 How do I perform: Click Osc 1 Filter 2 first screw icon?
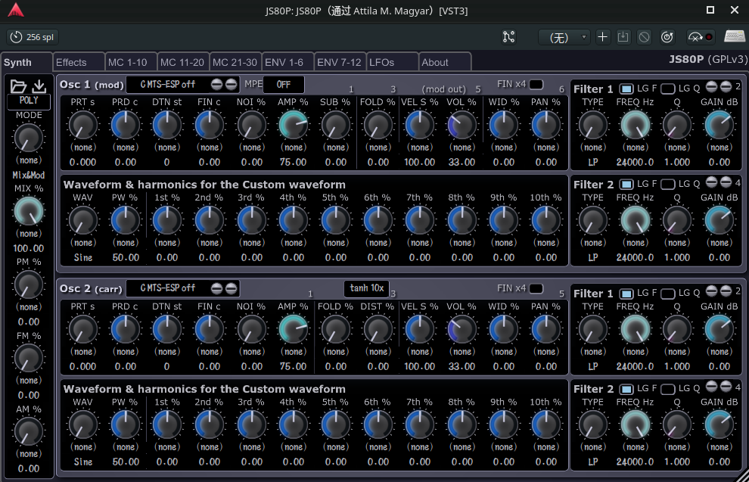(x=712, y=182)
